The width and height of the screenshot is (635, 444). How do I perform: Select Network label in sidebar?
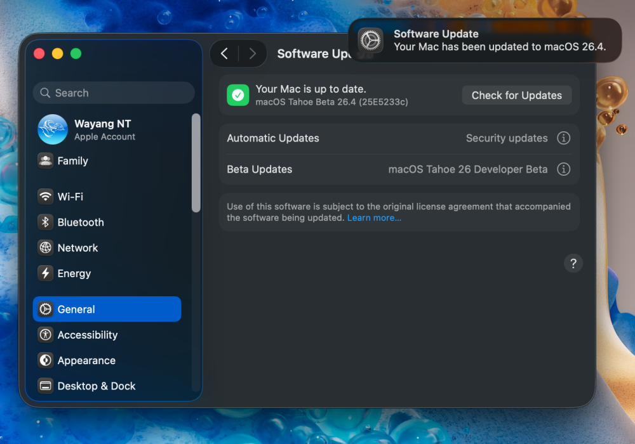[x=77, y=247]
